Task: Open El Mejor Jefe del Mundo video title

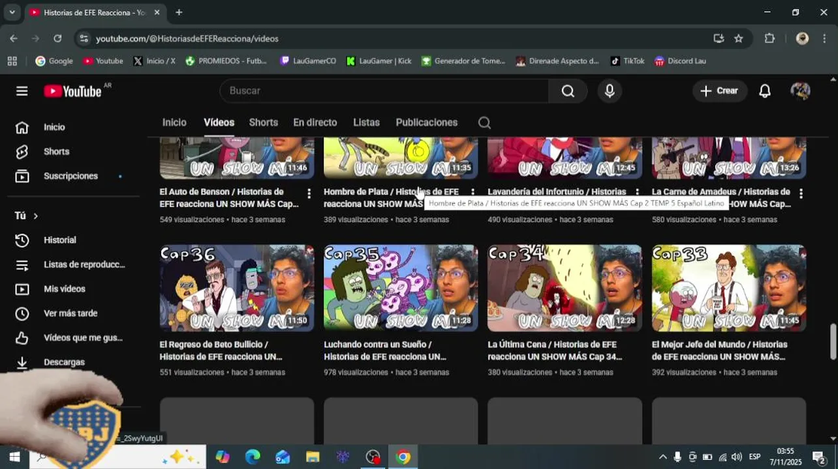Action: click(719, 350)
